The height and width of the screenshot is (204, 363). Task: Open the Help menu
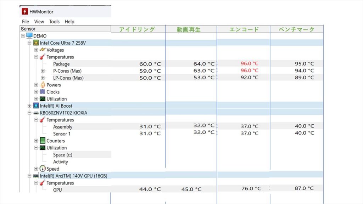pyautogui.click(x=69, y=22)
